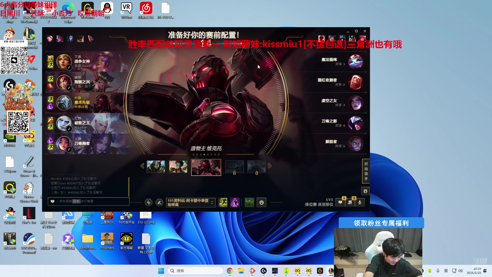Click chat line 小杏乃 #10861加入了队伍聊天

pos(73,188)
